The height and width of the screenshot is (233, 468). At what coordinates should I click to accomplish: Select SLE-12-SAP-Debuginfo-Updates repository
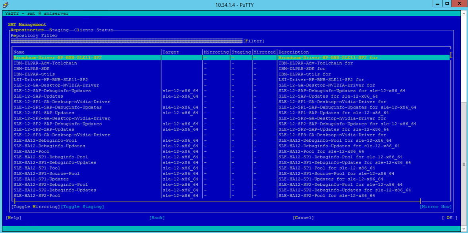(52, 91)
